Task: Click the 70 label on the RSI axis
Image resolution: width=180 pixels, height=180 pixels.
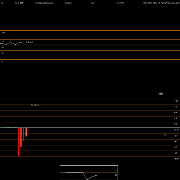Action: 3,41
